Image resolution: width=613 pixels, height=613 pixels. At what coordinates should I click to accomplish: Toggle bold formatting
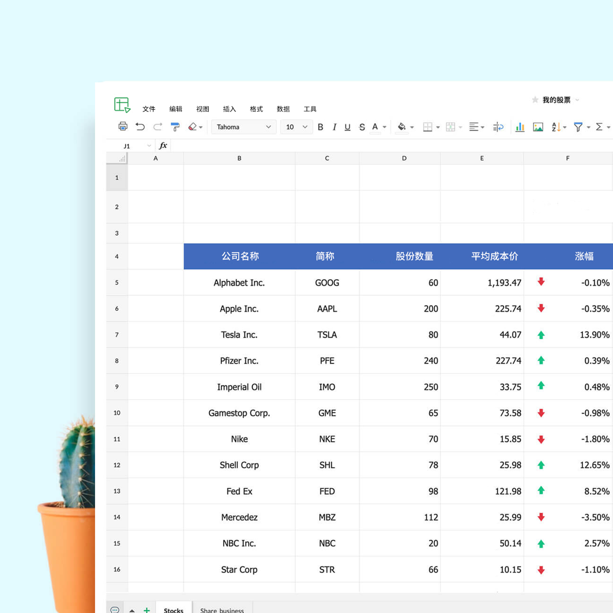(x=321, y=127)
